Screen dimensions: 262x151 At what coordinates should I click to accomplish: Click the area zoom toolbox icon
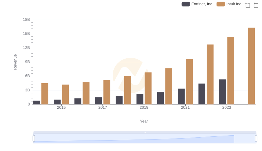coord(248,5)
